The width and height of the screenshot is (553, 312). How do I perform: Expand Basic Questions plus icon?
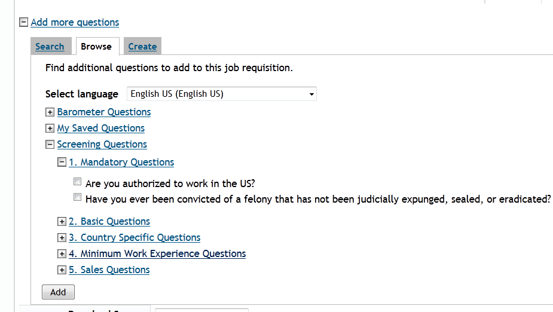[62, 221]
